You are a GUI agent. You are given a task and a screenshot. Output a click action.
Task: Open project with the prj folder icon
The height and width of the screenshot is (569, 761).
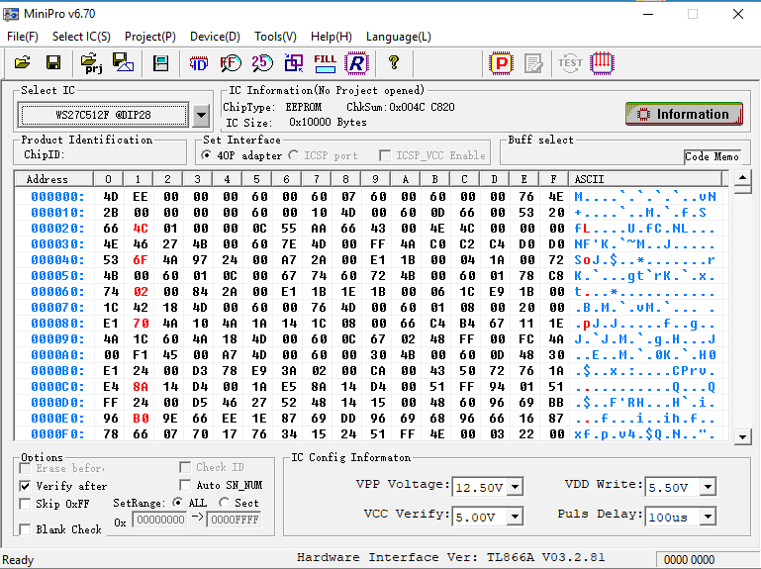[x=91, y=63]
